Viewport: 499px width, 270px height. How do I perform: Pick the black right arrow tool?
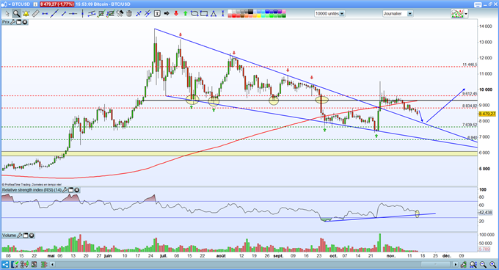click(167, 13)
